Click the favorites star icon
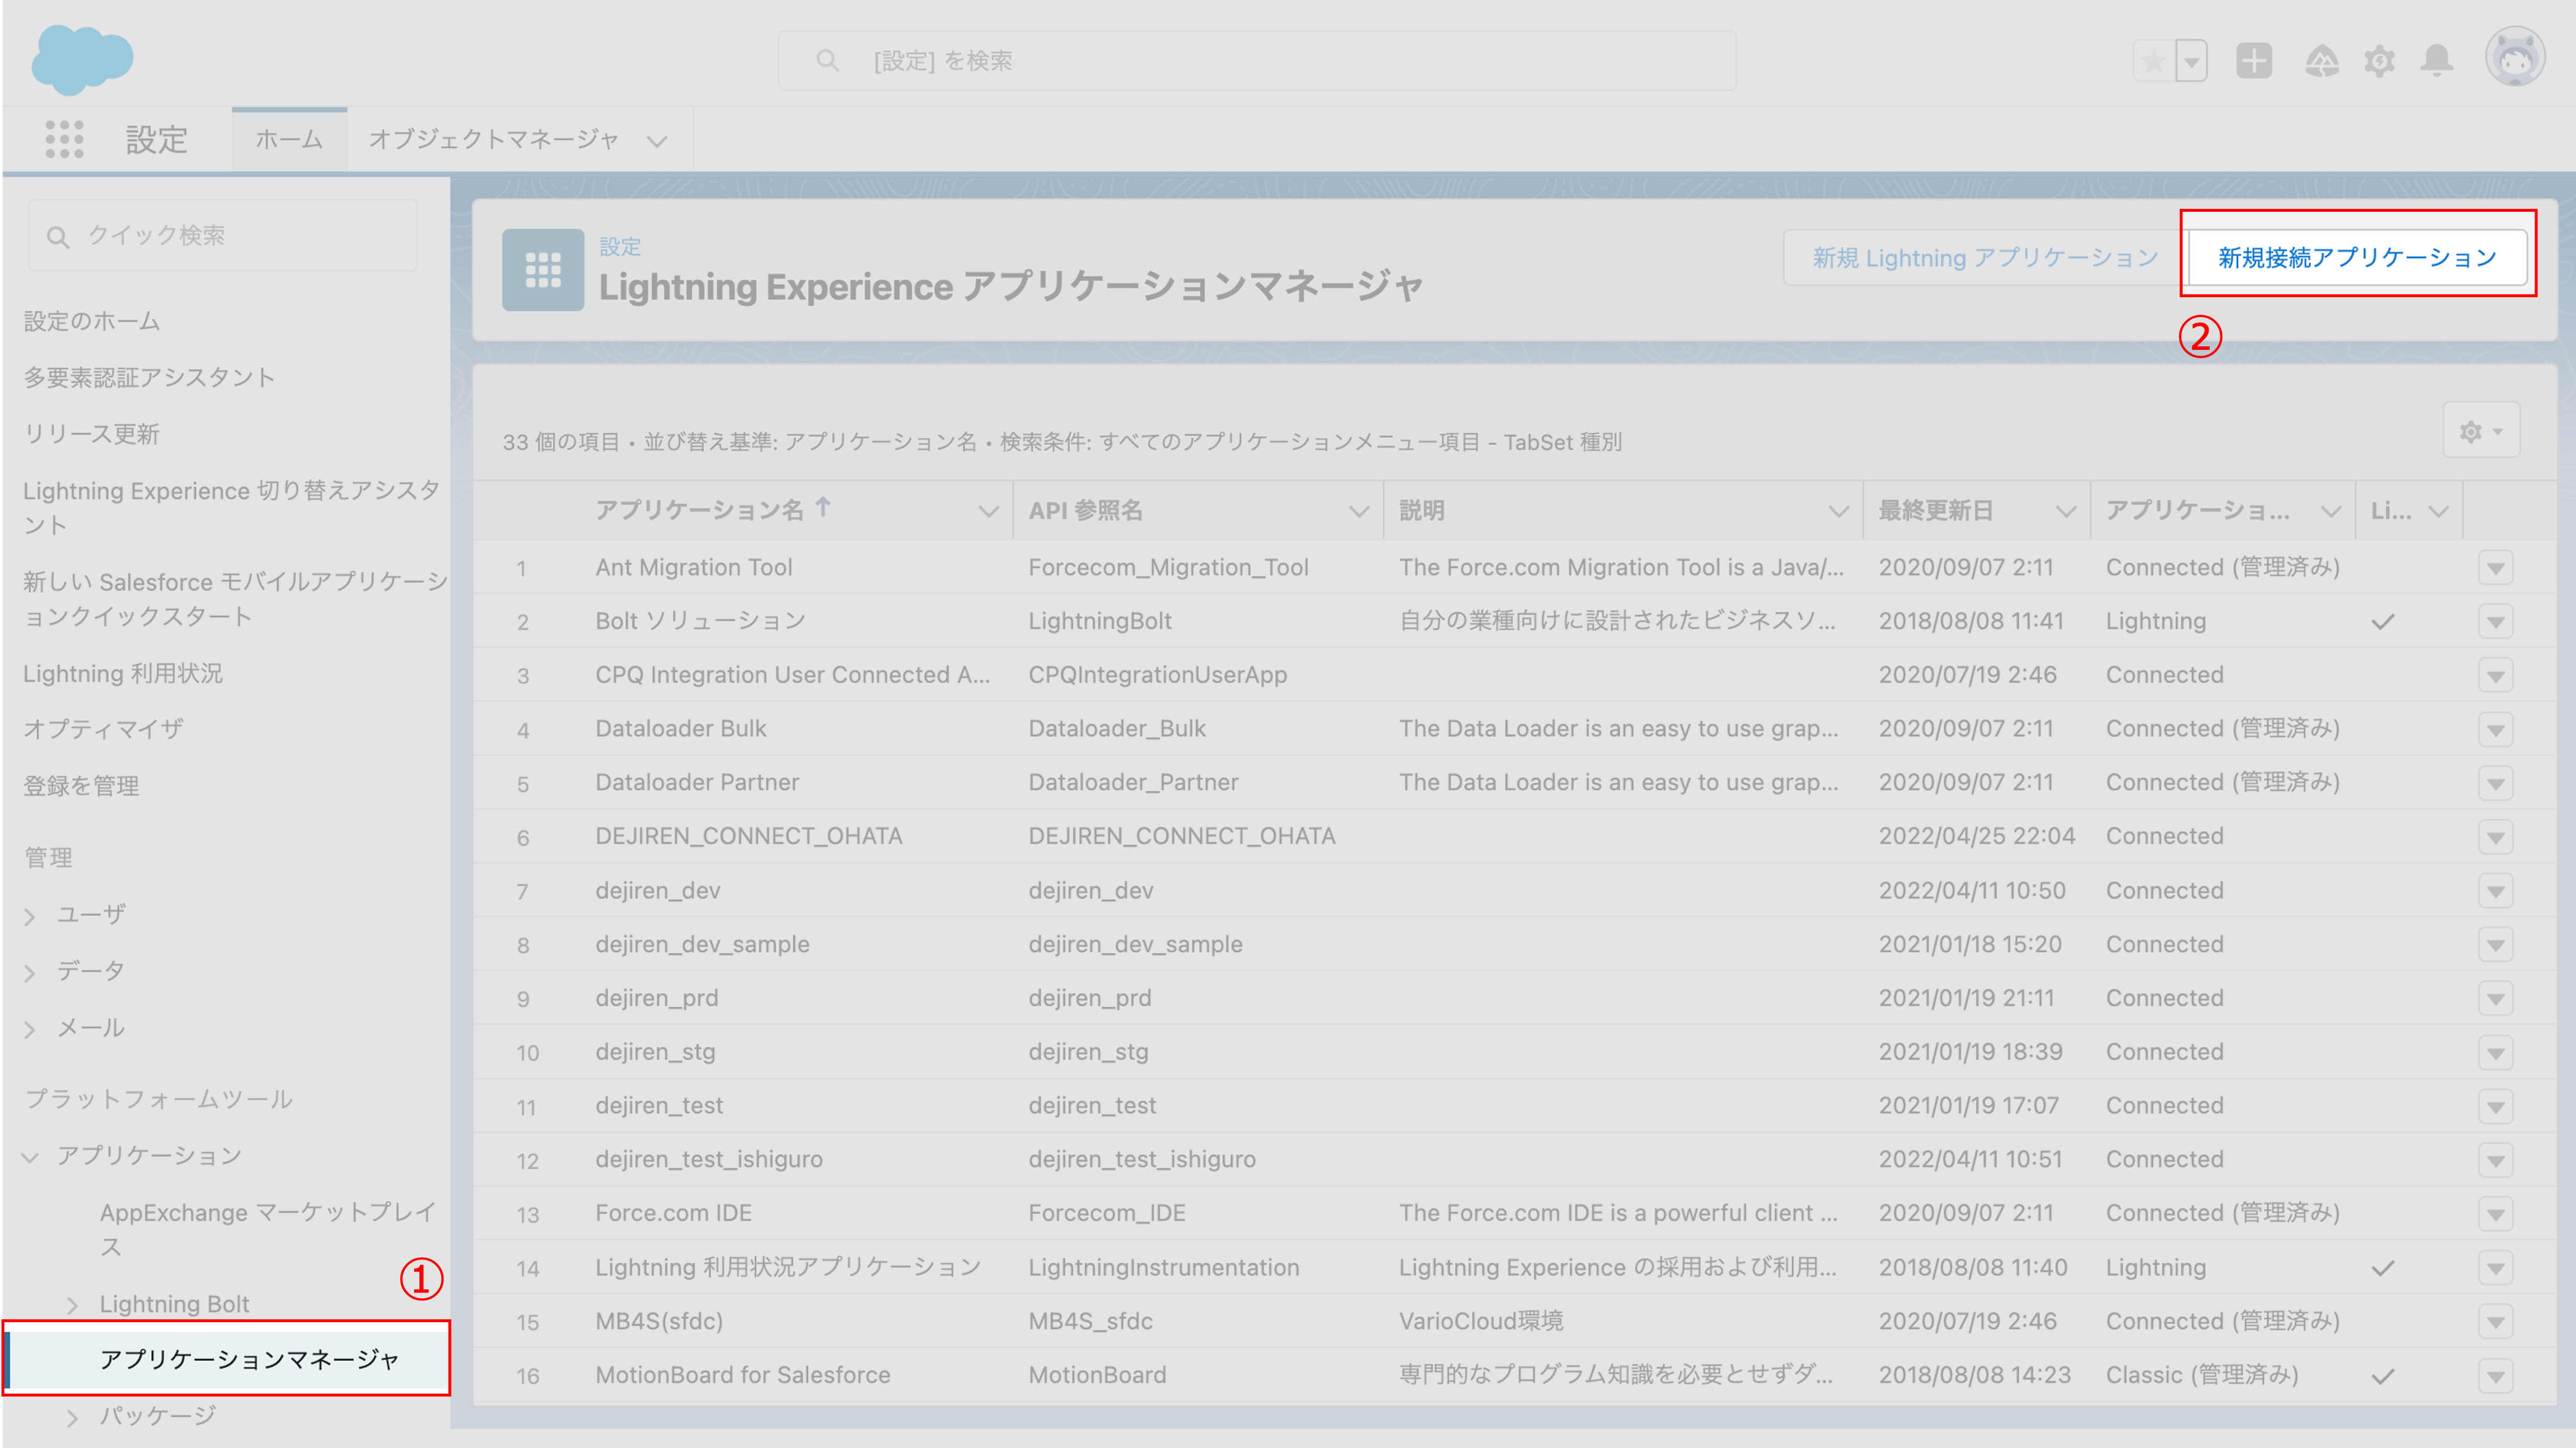Image resolution: width=2576 pixels, height=1448 pixels. [2155, 61]
